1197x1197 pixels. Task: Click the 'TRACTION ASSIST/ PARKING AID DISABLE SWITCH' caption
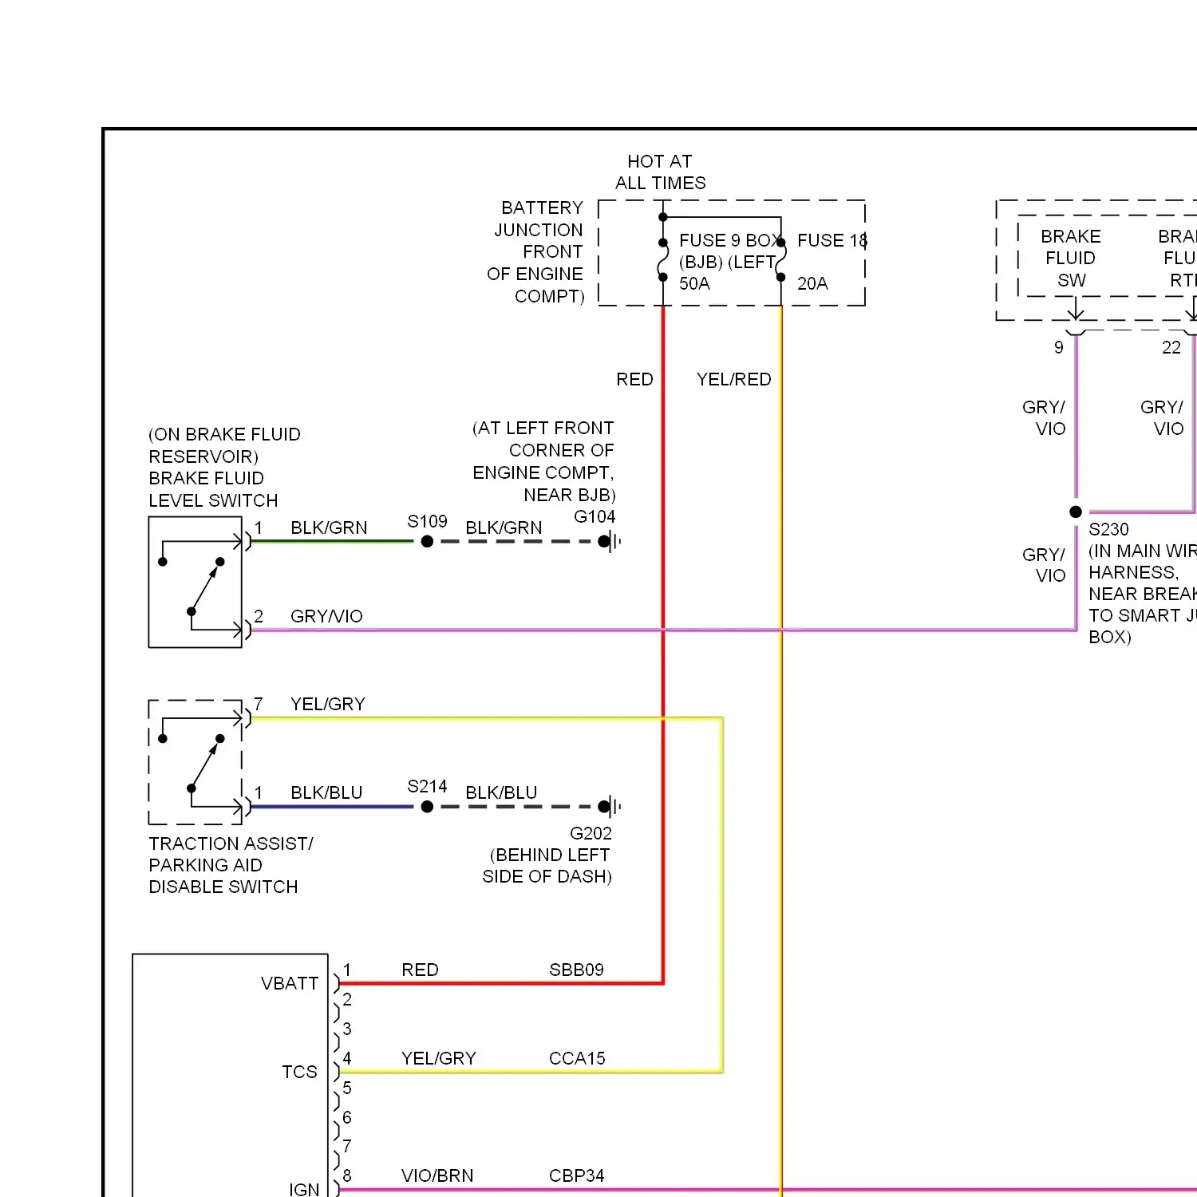(231, 865)
